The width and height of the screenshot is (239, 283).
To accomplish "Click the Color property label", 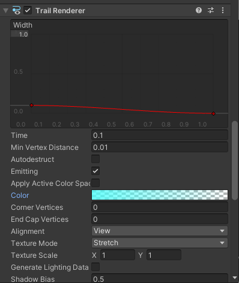I will (20, 195).
